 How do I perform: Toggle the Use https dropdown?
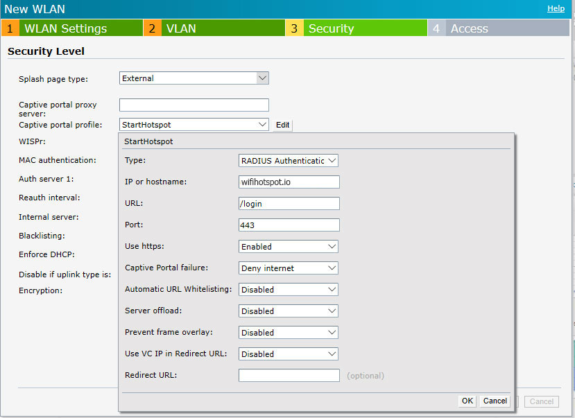click(288, 247)
